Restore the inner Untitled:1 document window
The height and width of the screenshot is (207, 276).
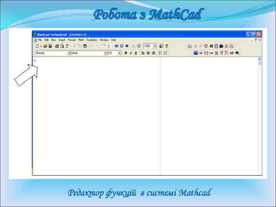256,40
